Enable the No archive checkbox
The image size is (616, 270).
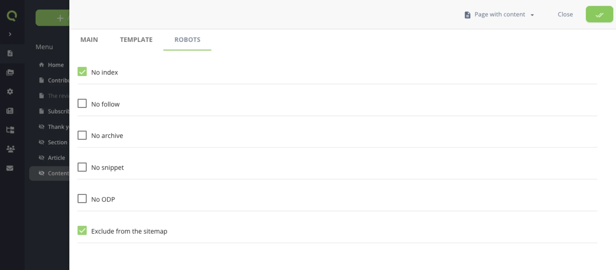pos(82,135)
